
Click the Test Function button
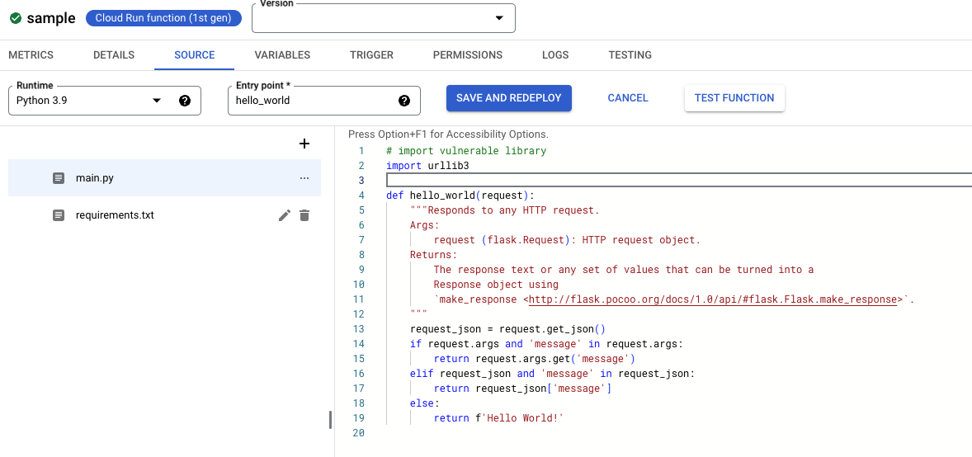tap(734, 97)
